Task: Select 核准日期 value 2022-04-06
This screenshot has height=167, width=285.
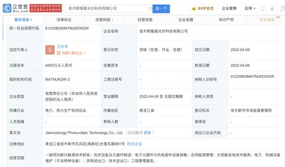Action: click(x=240, y=65)
